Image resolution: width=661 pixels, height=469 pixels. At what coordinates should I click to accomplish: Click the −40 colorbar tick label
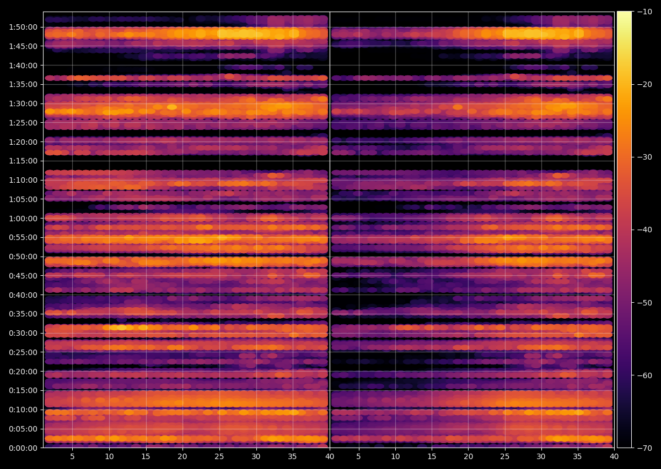644,230
